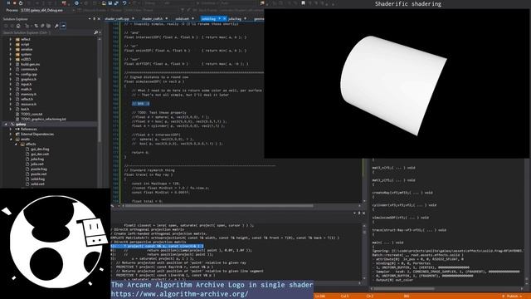
Task: Click the vs2015 folder icon
Action: click(17, 59)
